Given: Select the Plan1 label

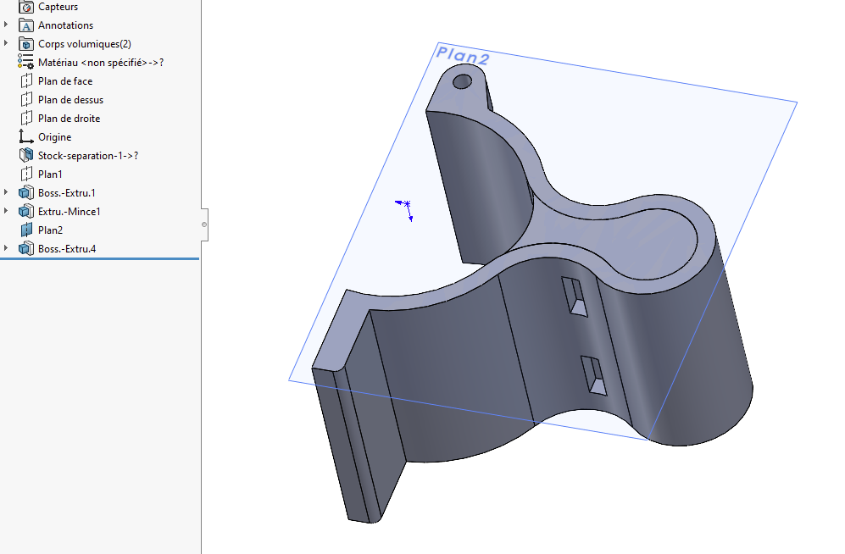Looking at the screenshot, I should 50,175.
